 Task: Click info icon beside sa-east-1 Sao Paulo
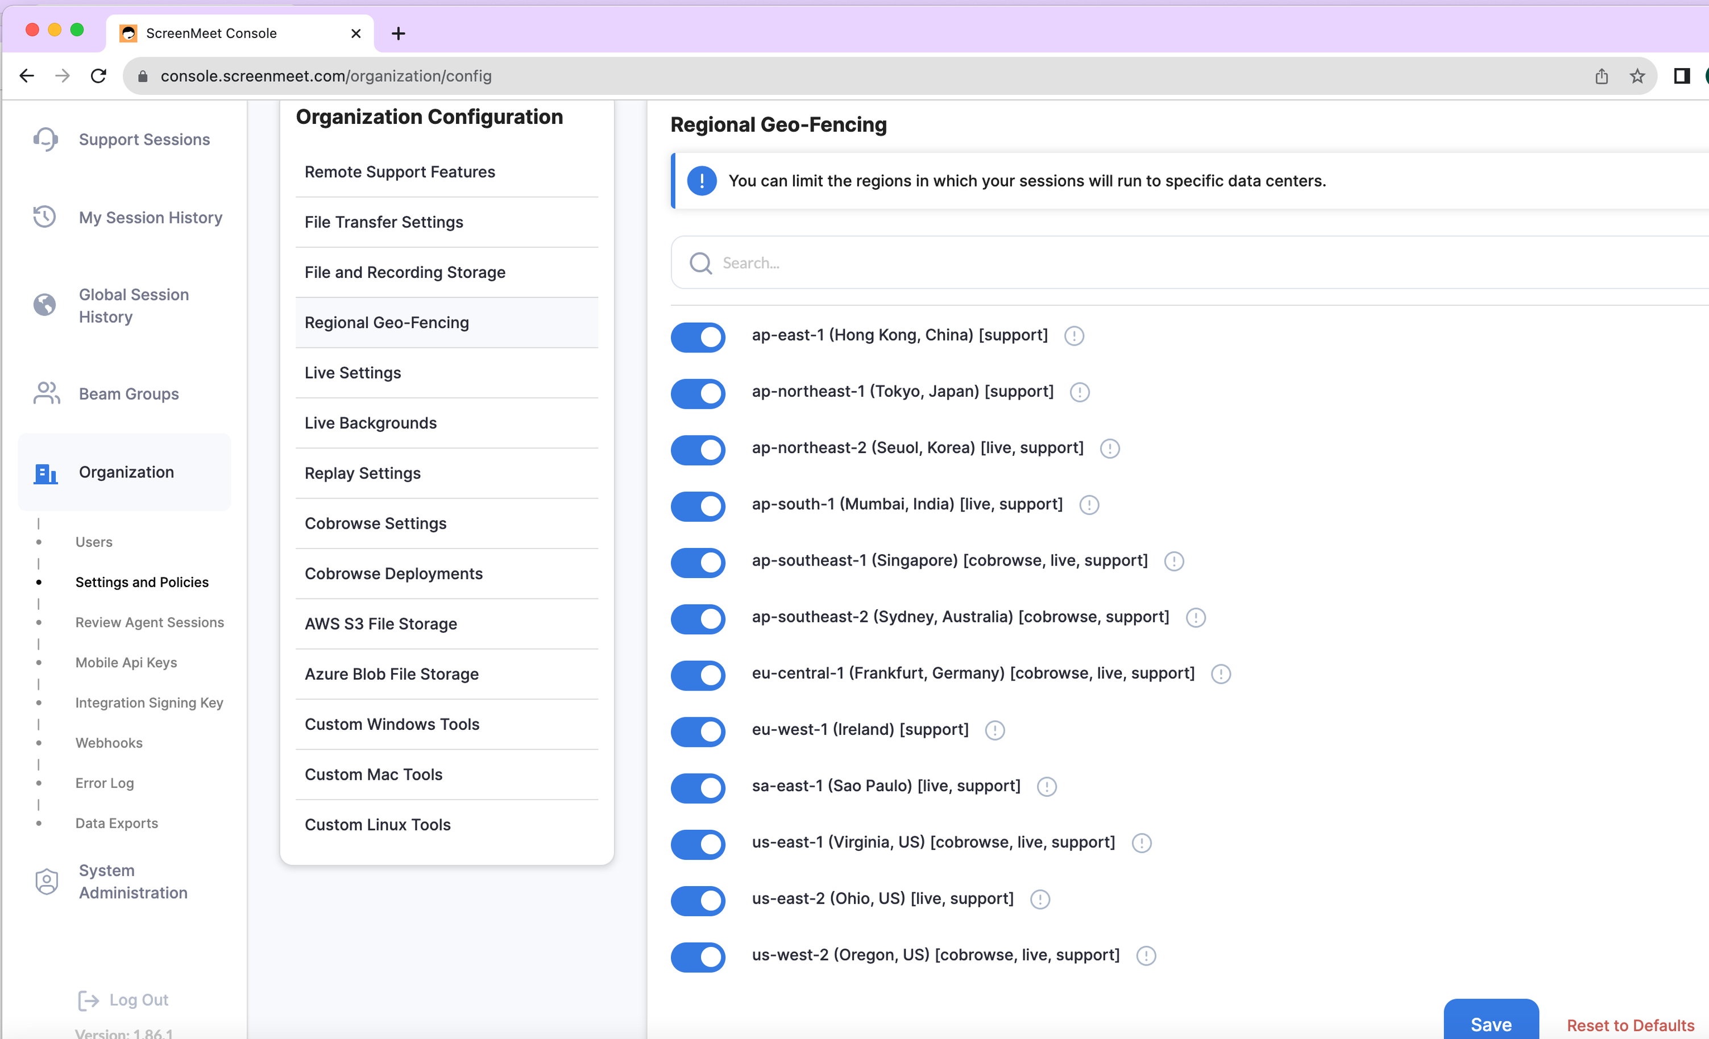pyautogui.click(x=1047, y=787)
